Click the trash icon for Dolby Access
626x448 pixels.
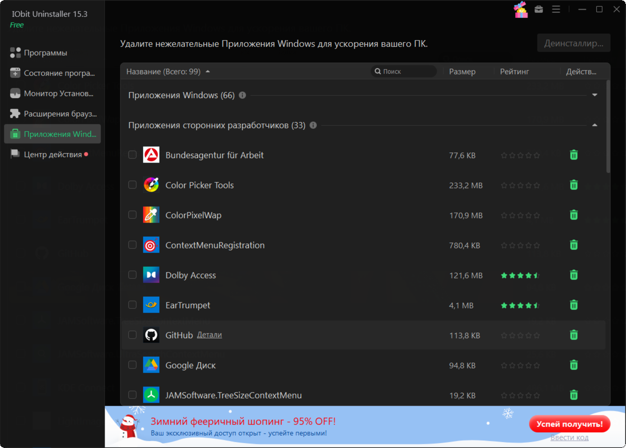tap(573, 275)
